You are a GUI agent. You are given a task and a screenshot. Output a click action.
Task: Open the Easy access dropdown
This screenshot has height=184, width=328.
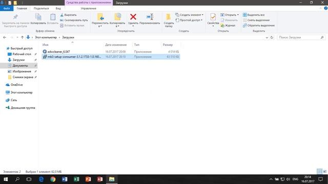[x=189, y=20]
